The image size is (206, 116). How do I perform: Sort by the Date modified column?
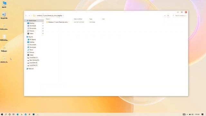click(x=78, y=19)
